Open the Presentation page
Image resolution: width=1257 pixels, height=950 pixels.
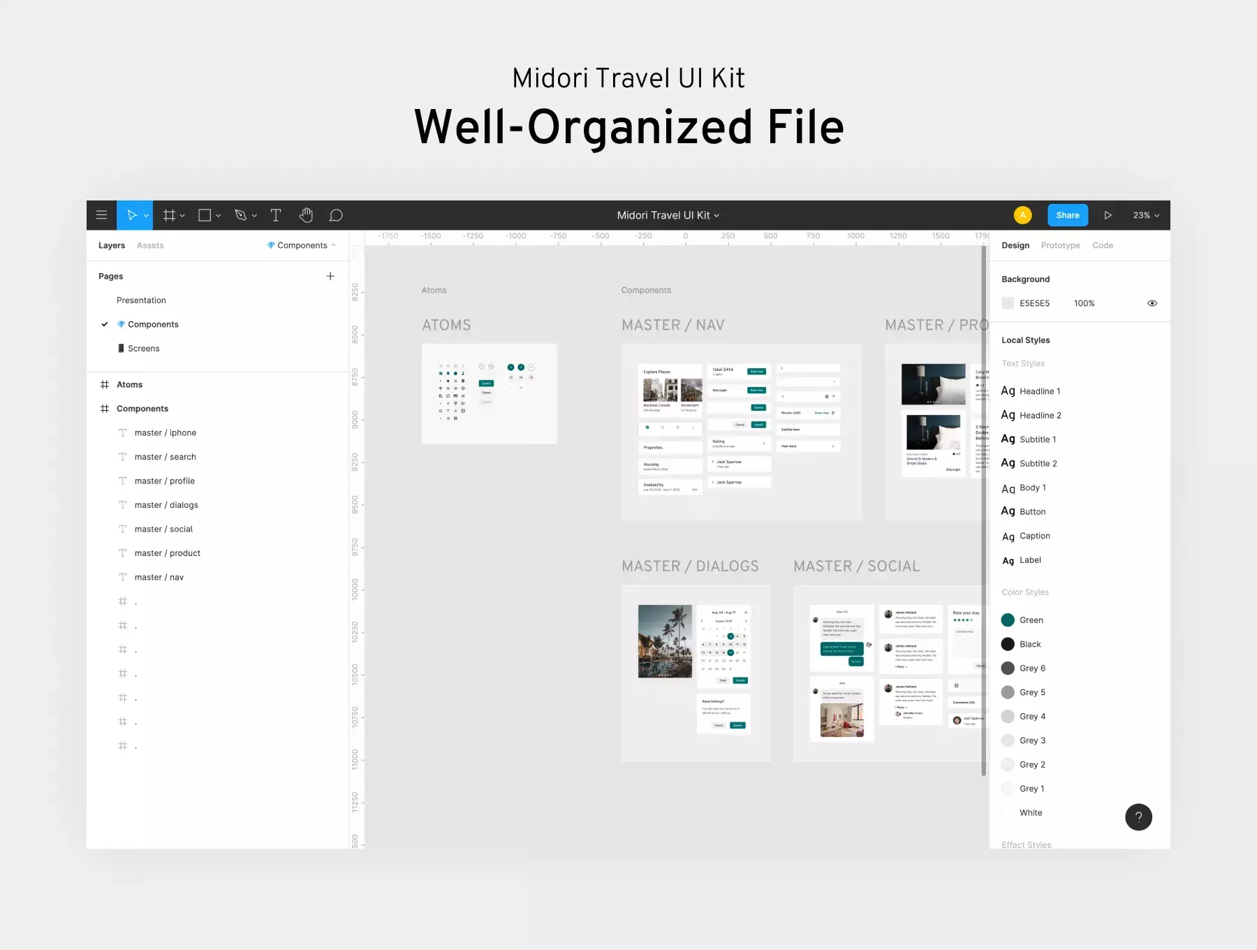(x=141, y=300)
